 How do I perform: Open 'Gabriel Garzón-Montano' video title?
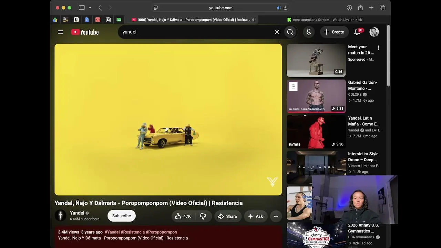click(x=362, y=85)
